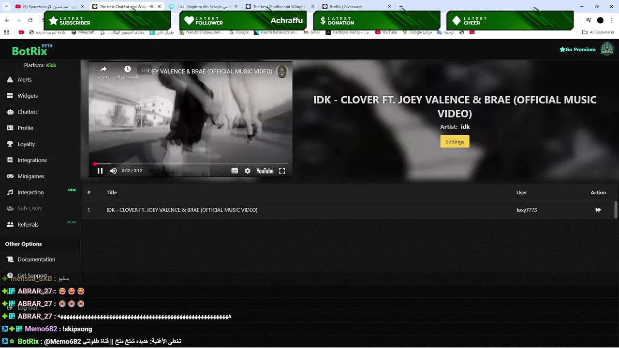
Task: Open the video on YouTube via logo
Action: click(265, 171)
